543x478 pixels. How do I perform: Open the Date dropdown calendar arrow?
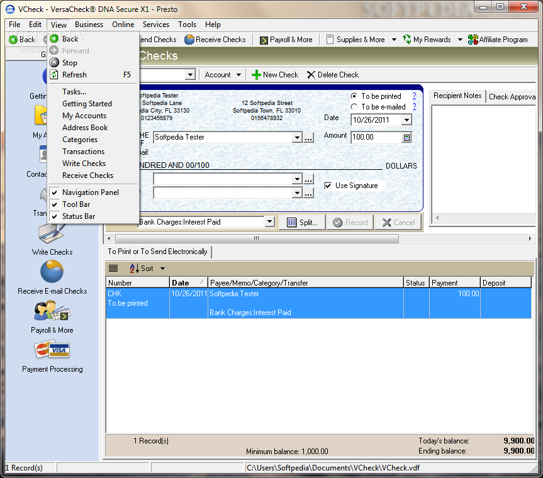[406, 119]
